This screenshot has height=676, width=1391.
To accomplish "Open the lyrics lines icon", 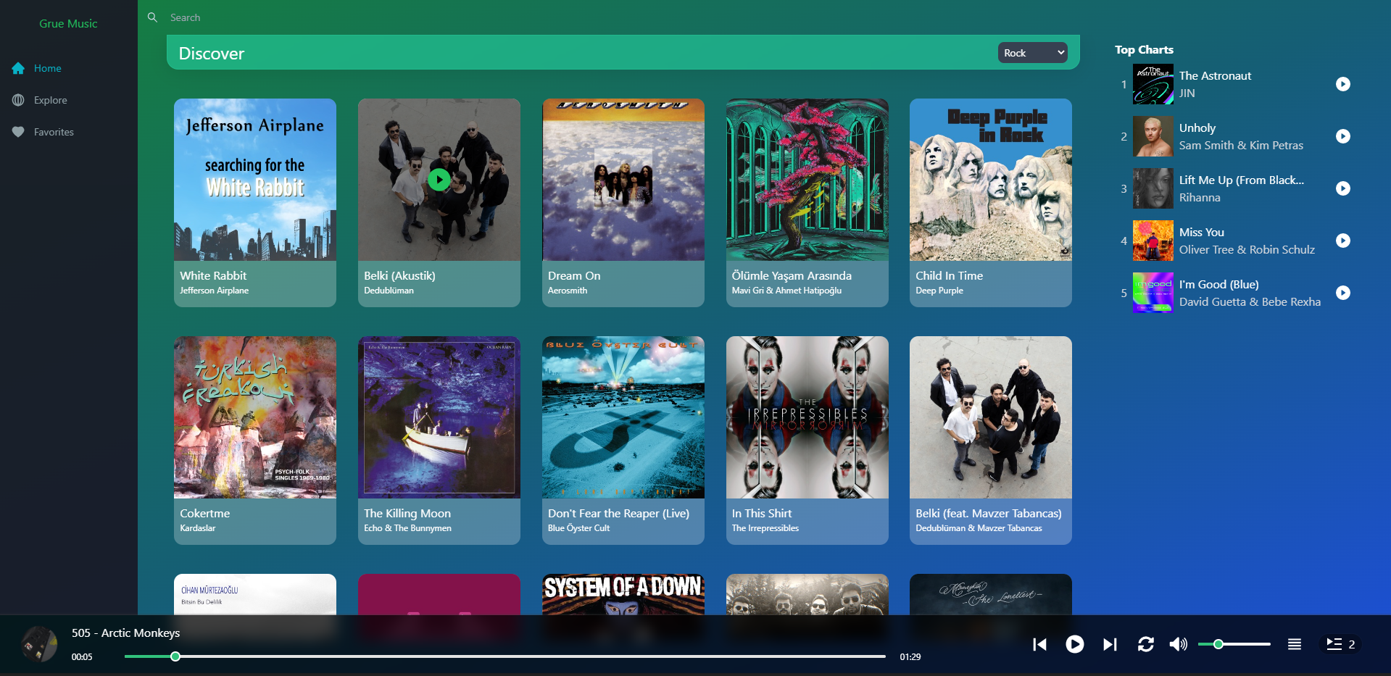I will click(1295, 644).
